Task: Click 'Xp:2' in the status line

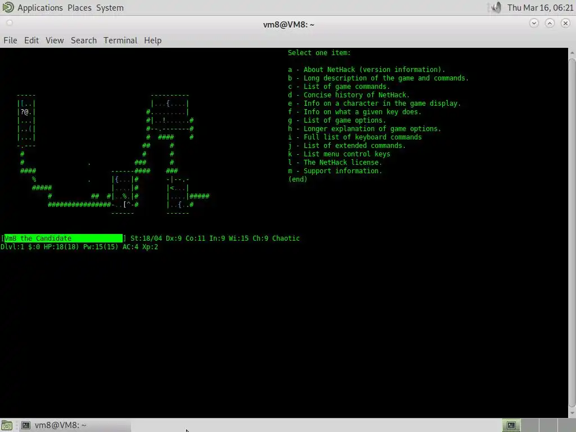Action: point(150,247)
